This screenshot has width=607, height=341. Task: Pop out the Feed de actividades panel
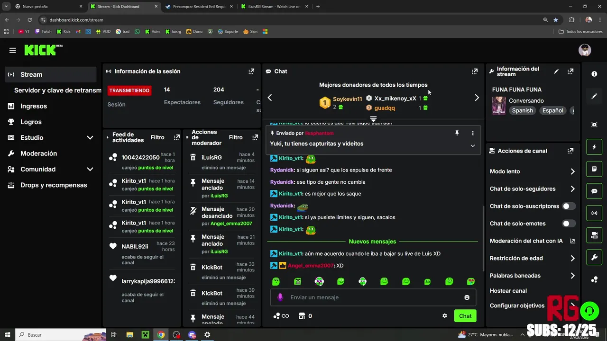tap(177, 137)
